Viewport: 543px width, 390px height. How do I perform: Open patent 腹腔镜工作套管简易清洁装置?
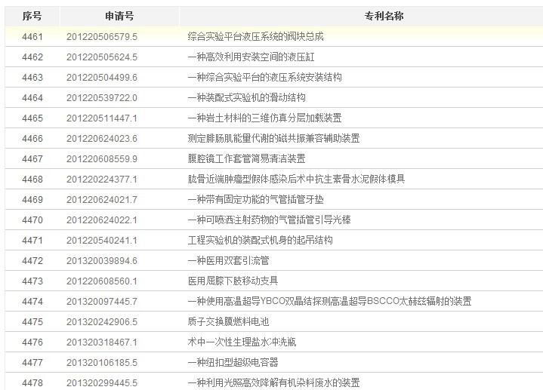click(x=246, y=158)
